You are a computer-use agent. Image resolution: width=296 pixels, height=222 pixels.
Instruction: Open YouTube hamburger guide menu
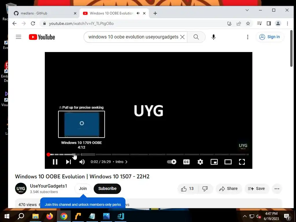[x=18, y=37]
